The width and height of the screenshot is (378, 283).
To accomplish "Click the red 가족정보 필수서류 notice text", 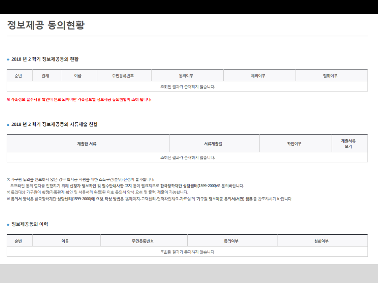I will click(79, 100).
